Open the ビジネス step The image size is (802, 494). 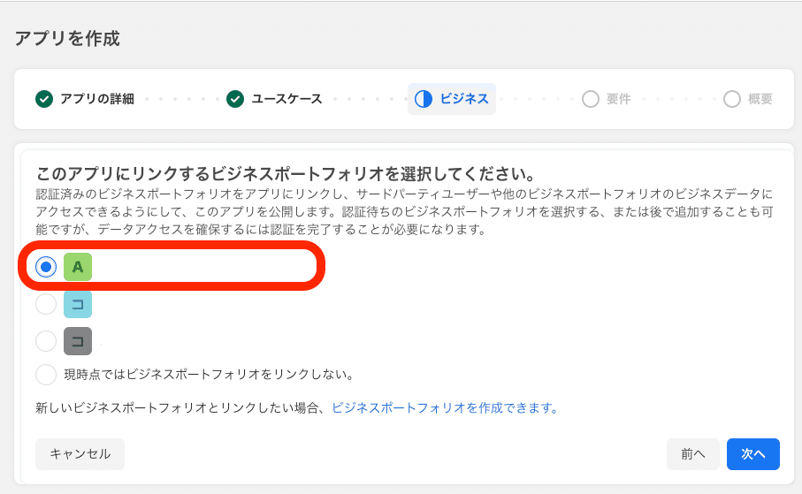click(452, 99)
